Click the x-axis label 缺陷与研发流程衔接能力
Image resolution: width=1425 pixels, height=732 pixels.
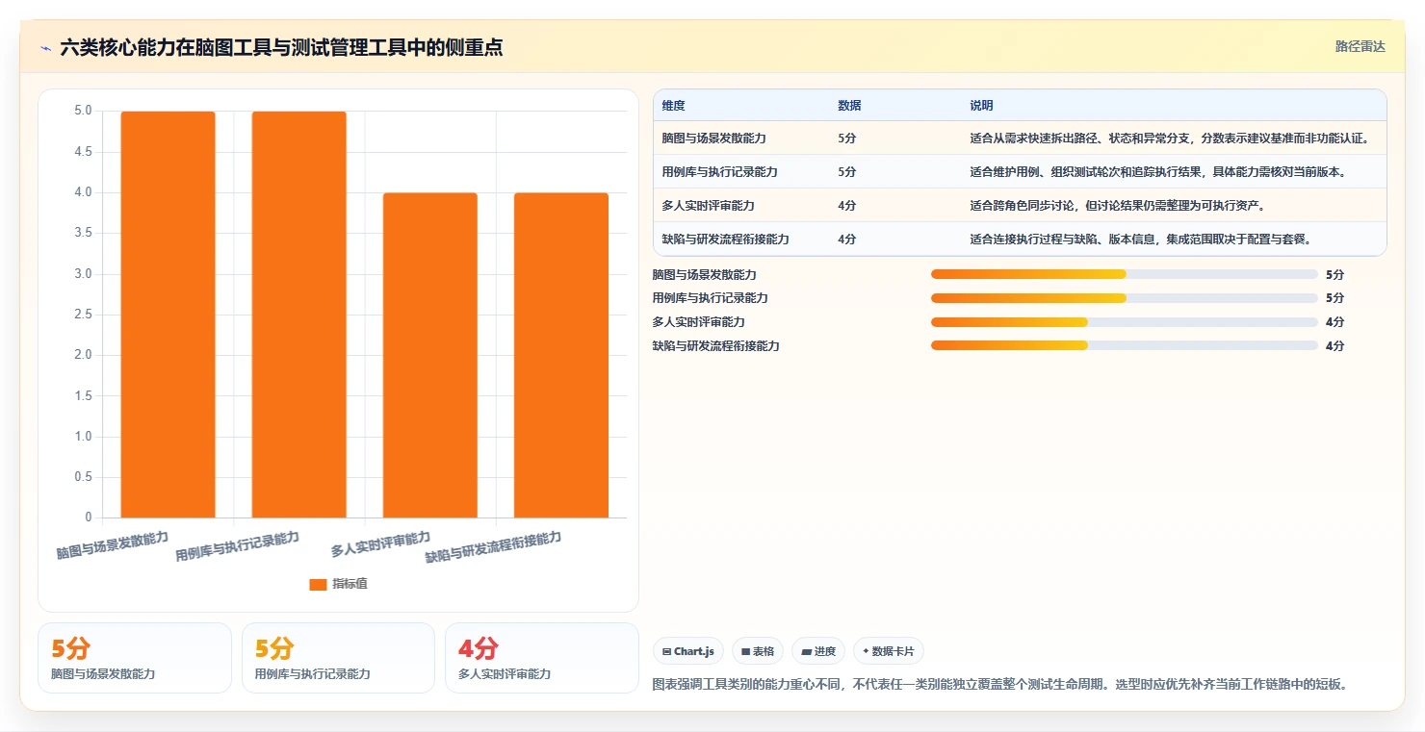493,546
